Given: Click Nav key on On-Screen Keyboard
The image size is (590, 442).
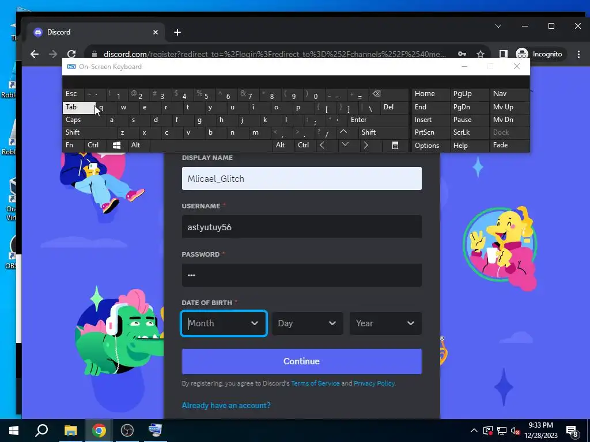Looking at the screenshot, I should [x=509, y=94].
